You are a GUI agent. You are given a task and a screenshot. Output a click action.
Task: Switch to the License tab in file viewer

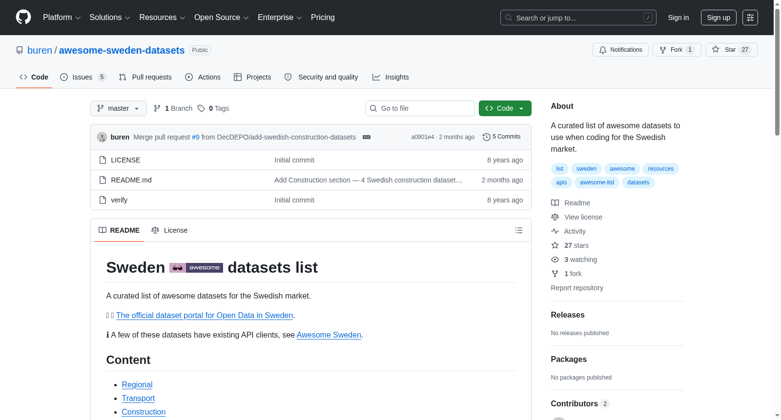[x=169, y=230]
